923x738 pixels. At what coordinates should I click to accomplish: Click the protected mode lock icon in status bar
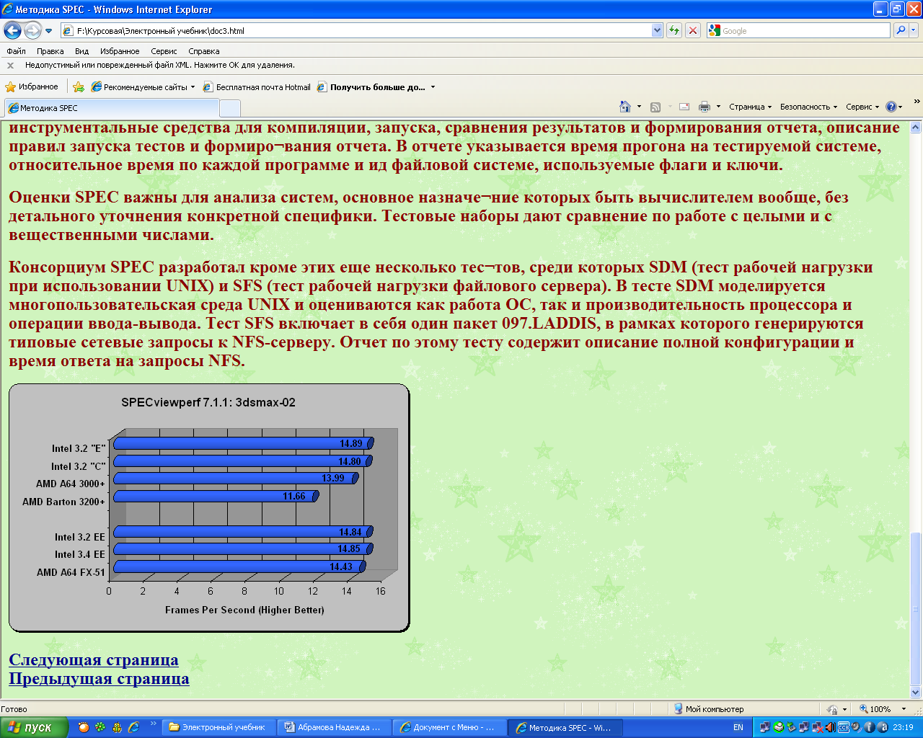[x=833, y=709]
